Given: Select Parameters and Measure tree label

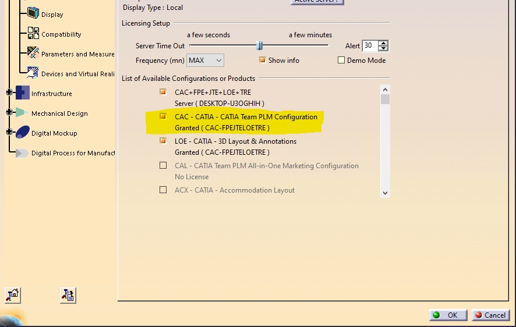Looking at the screenshot, I should coord(77,54).
